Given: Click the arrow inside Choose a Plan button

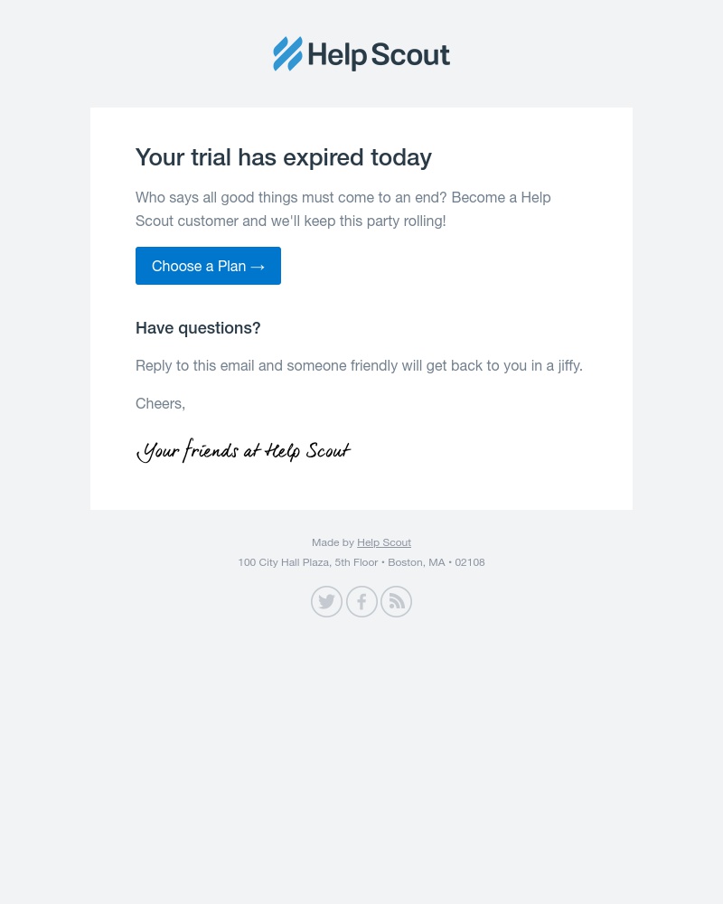Looking at the screenshot, I should [x=258, y=266].
